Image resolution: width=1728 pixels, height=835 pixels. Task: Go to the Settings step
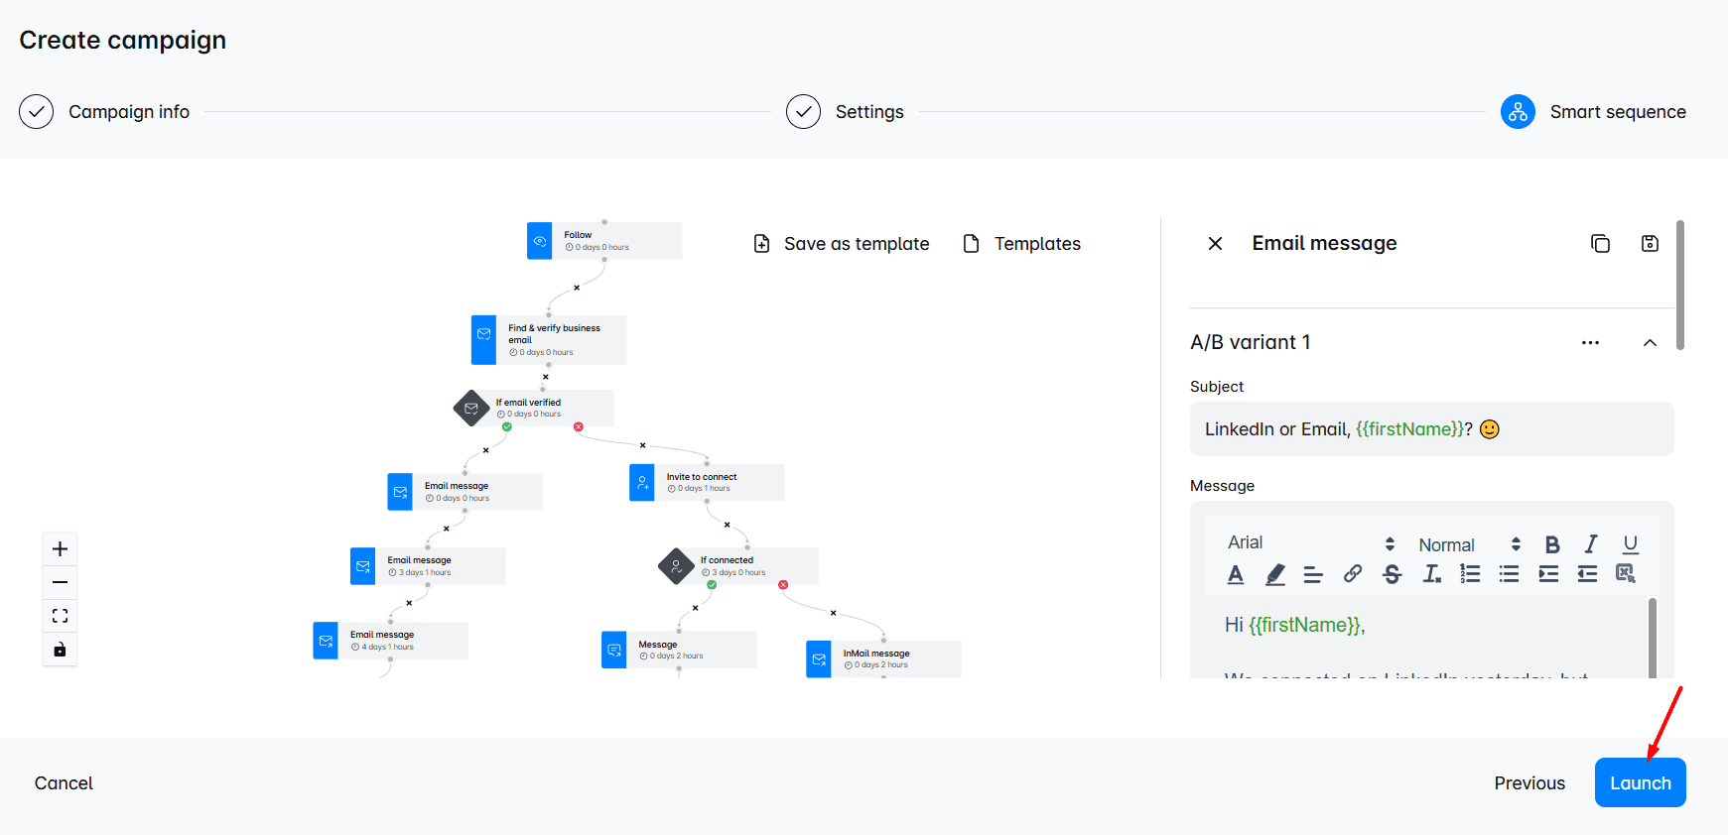click(x=845, y=112)
